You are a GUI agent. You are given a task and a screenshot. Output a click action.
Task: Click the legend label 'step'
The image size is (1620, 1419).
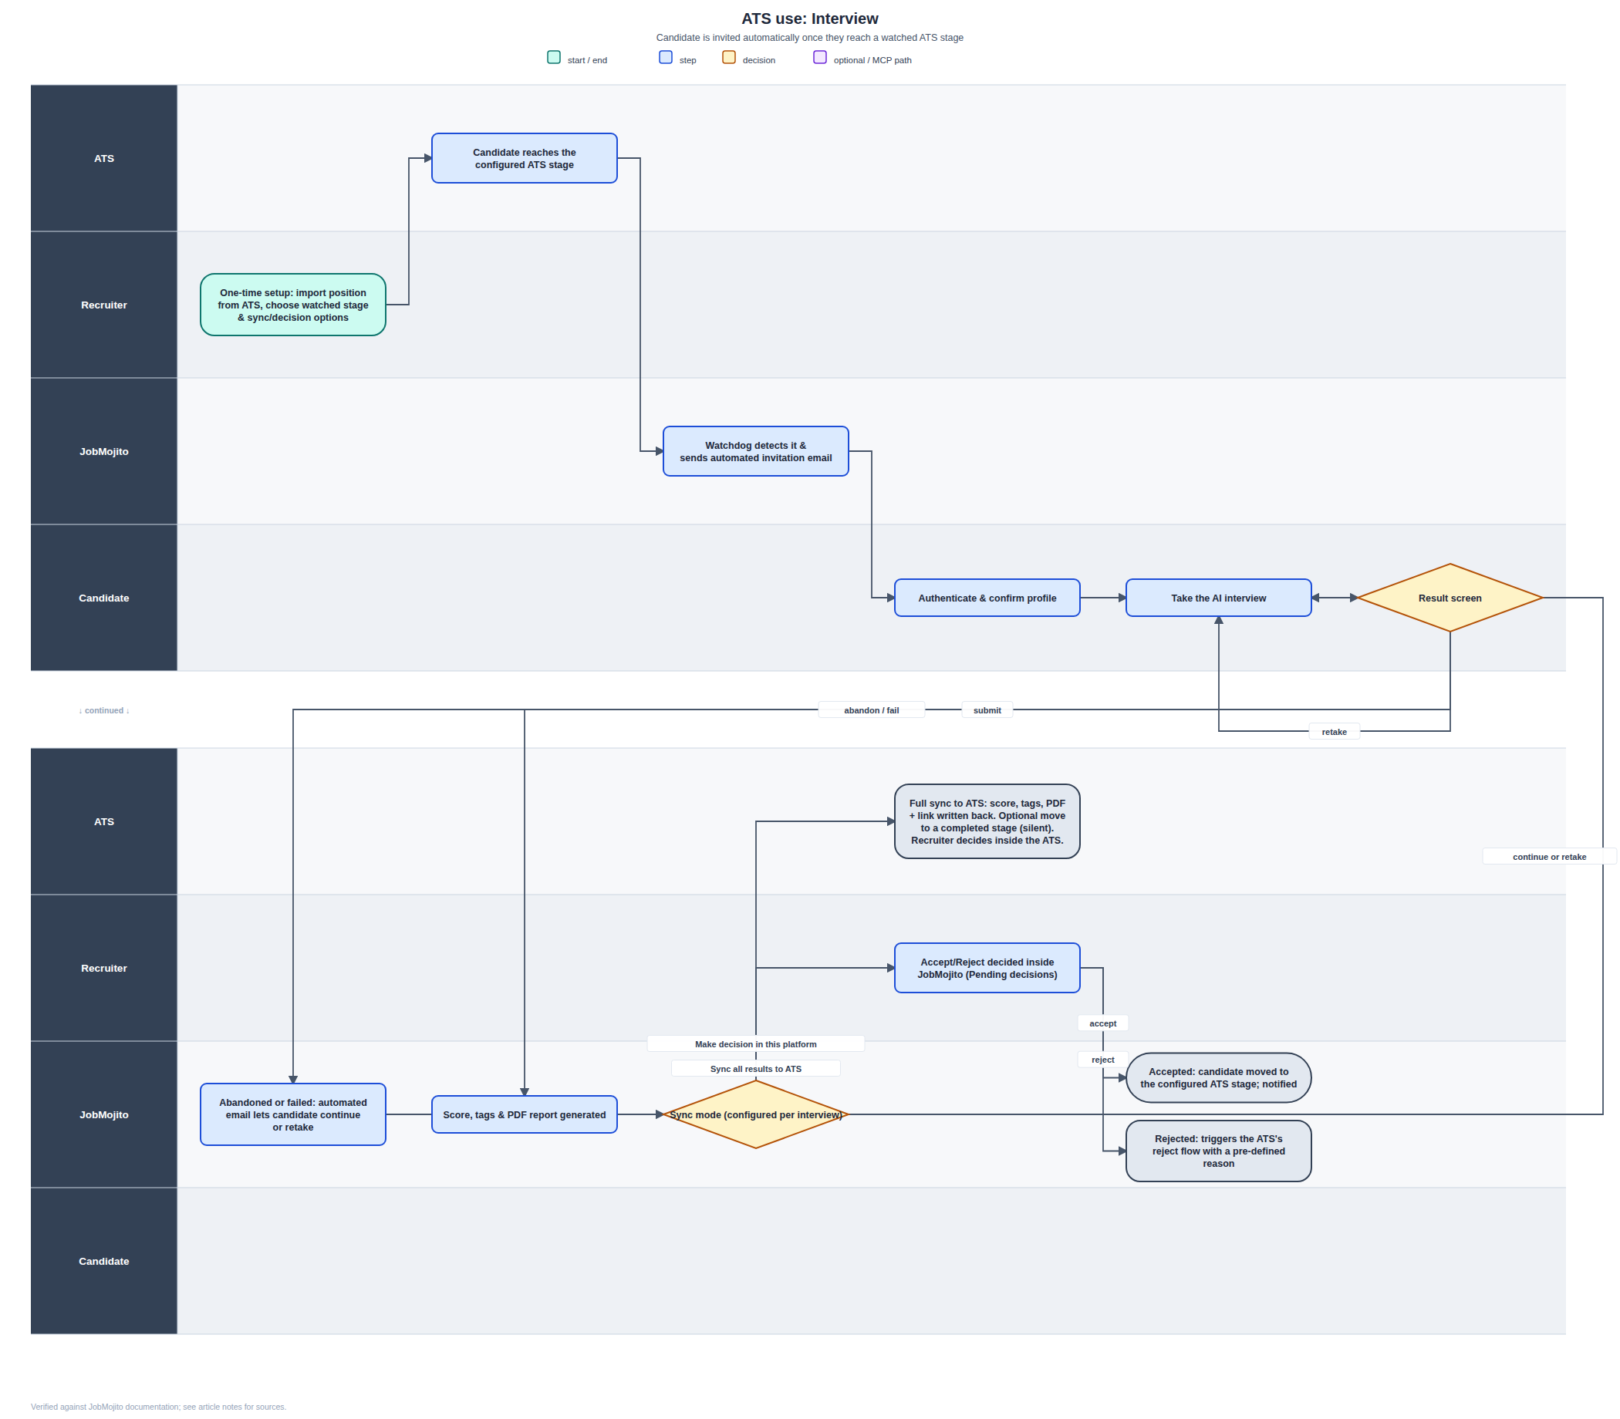coord(687,60)
